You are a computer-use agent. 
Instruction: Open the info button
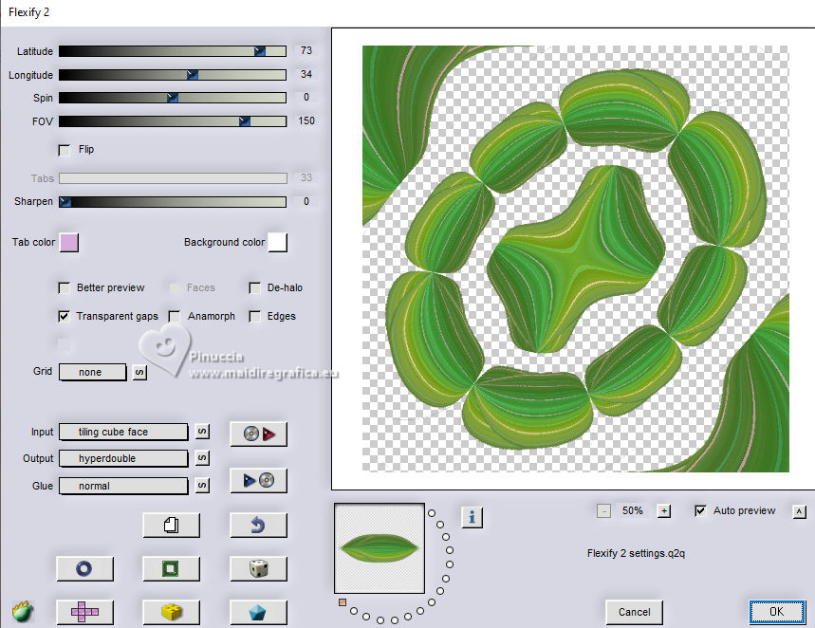472,517
